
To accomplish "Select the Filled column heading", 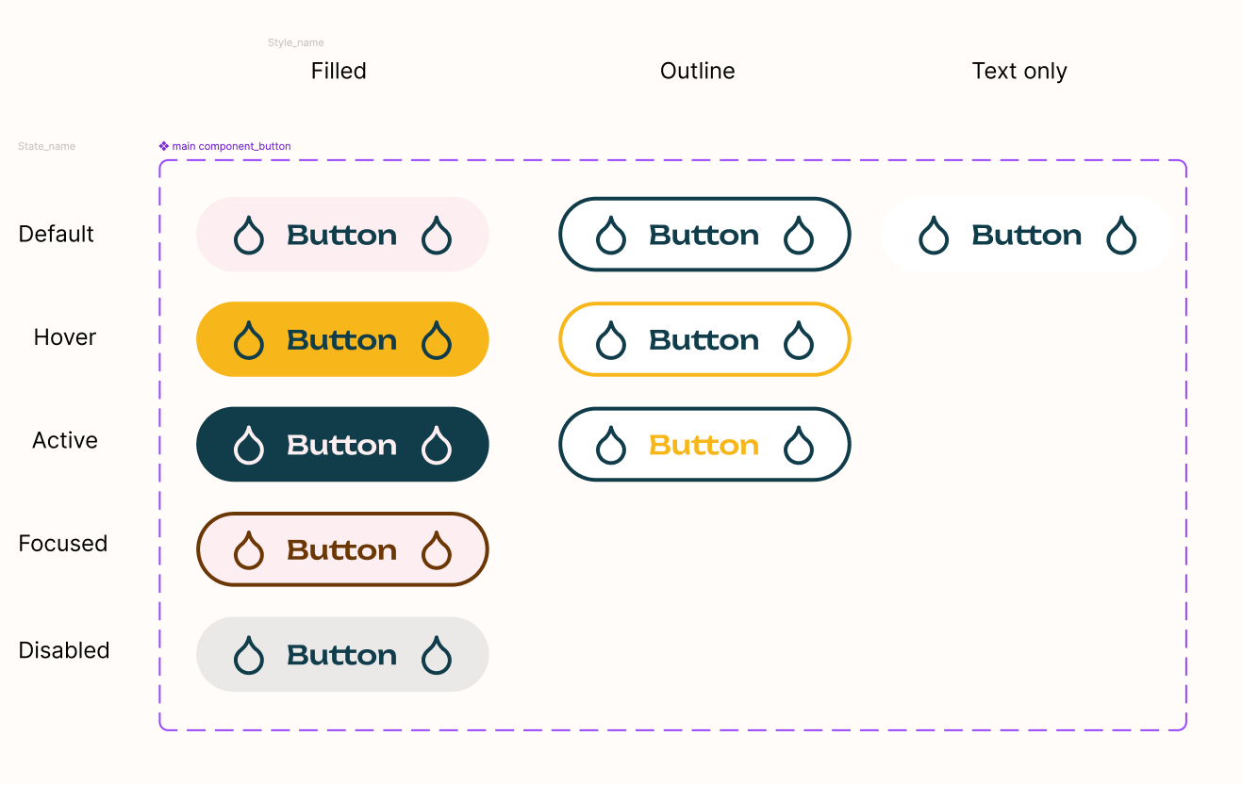I will tap(339, 72).
